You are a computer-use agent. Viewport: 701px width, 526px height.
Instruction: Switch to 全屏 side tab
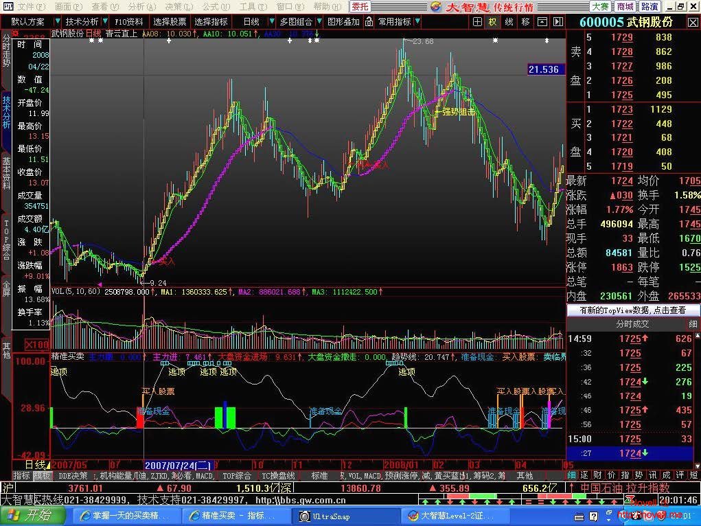[x=6, y=288]
